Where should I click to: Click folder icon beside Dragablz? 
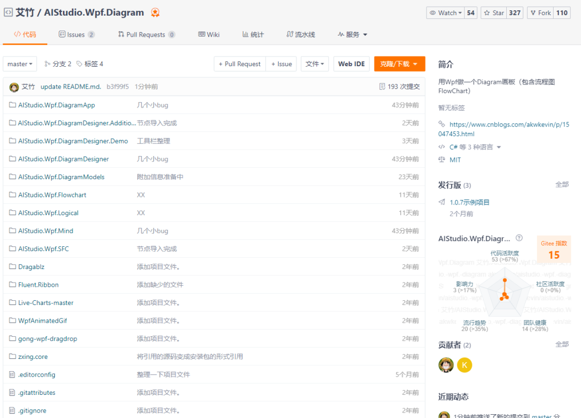[12, 266]
